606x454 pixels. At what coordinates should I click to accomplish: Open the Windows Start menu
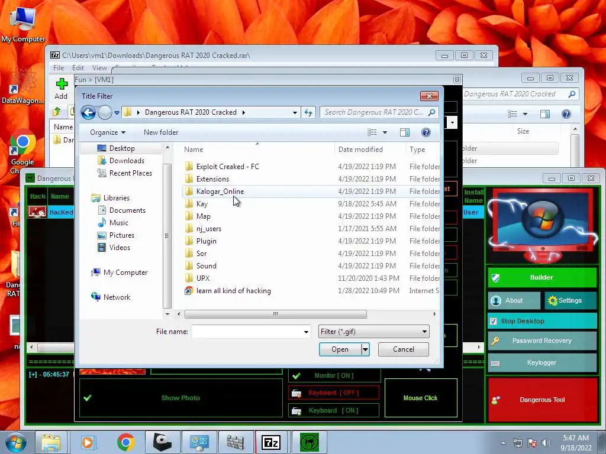[x=15, y=443]
